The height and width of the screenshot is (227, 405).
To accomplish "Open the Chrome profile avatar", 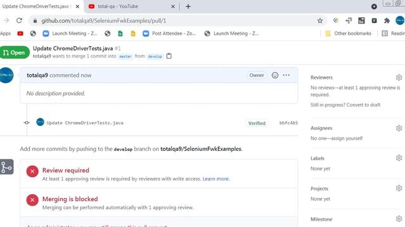I will [400, 21].
